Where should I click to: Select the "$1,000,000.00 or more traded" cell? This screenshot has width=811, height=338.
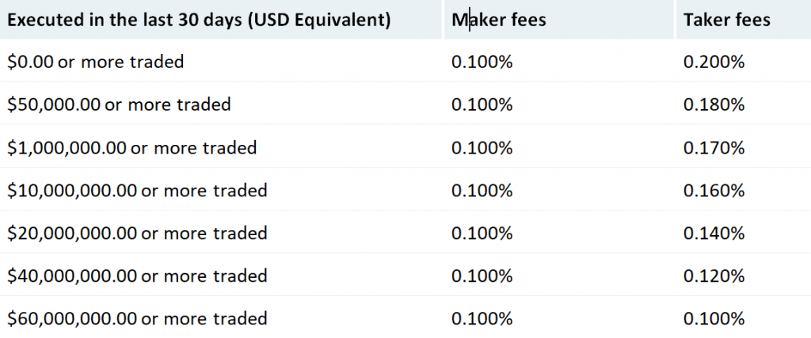(131, 147)
